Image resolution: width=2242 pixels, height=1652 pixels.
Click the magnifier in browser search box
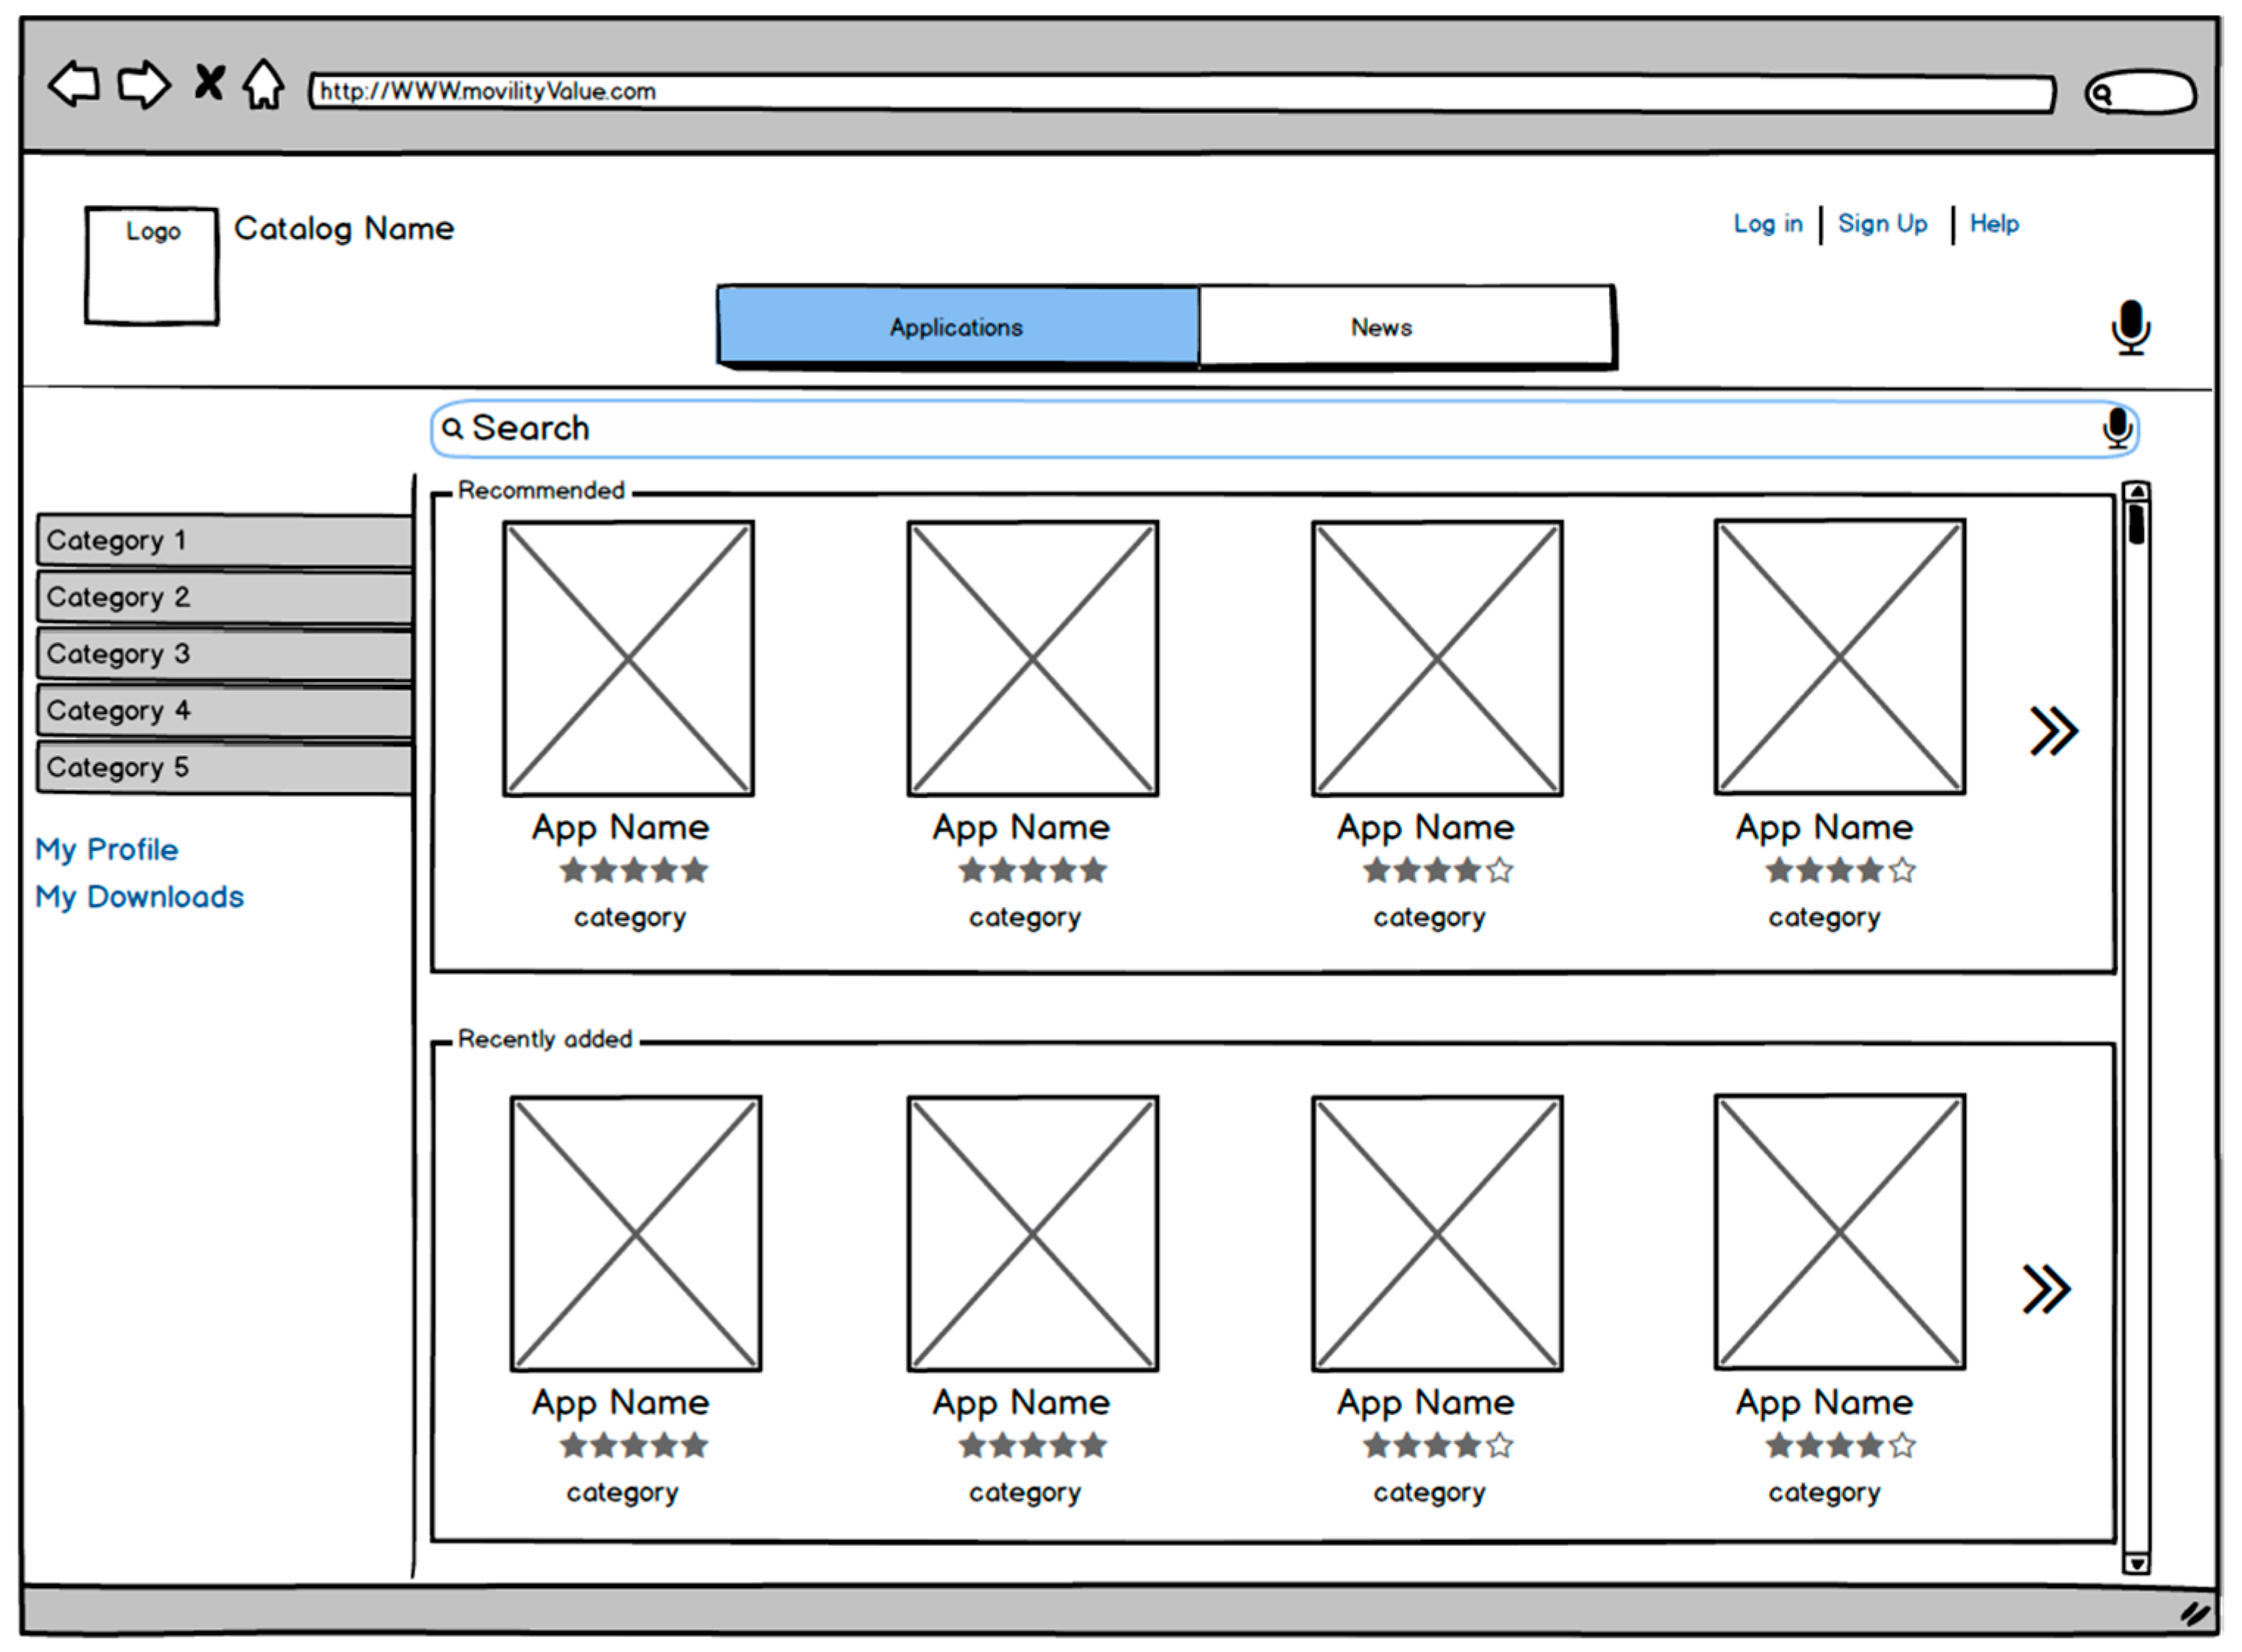(2102, 95)
